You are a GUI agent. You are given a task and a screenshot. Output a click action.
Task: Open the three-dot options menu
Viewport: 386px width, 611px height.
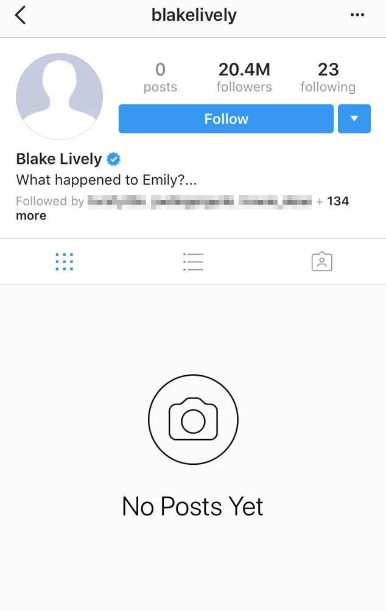pyautogui.click(x=357, y=15)
